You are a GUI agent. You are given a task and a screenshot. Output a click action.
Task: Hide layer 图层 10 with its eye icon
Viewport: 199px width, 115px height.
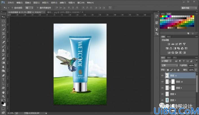point(162,82)
